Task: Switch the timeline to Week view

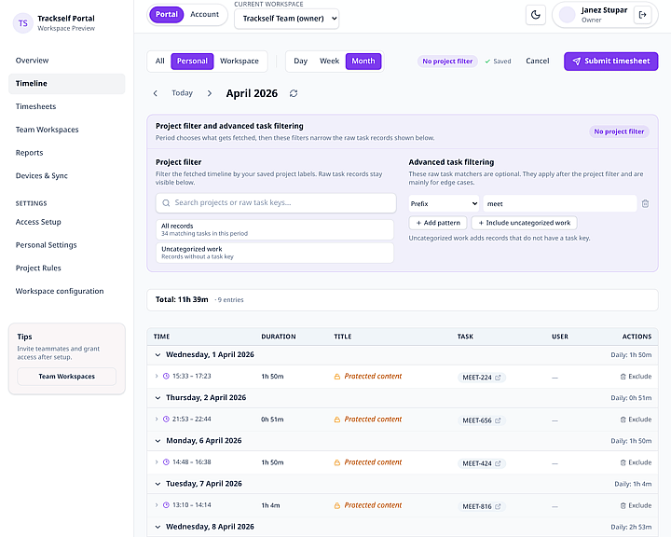Action: click(x=330, y=62)
